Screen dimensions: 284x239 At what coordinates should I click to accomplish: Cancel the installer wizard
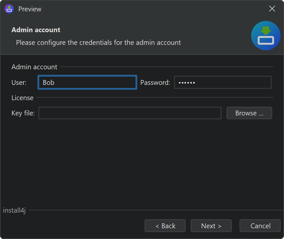pyautogui.click(x=260, y=226)
